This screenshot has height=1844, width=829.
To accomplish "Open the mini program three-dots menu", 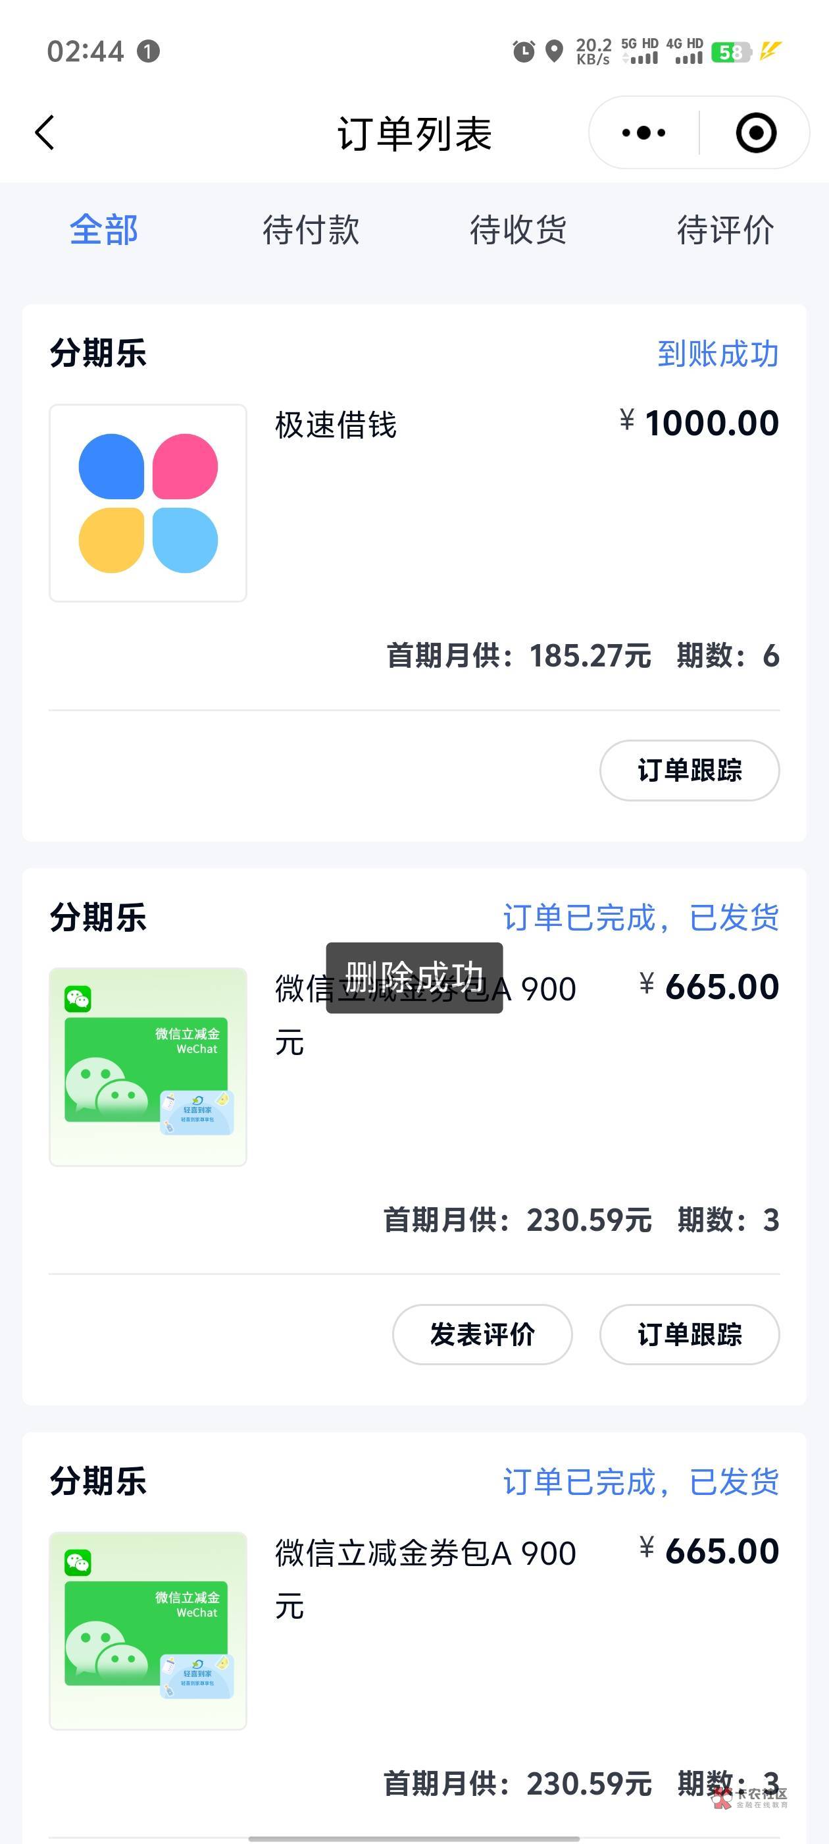I will coord(643,133).
